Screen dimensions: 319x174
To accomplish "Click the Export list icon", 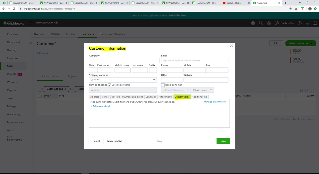I will [307, 90].
